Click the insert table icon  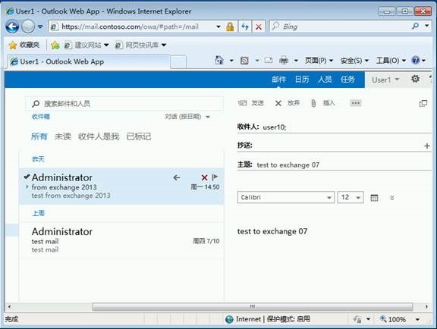click(374, 198)
